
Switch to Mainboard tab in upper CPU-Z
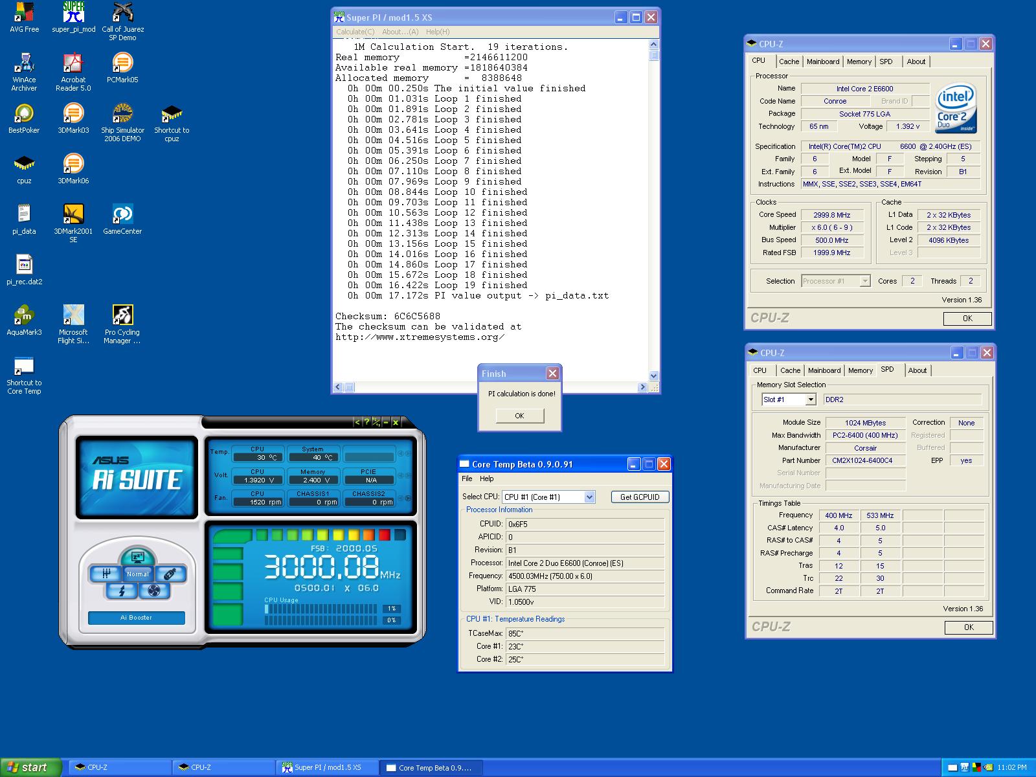(x=823, y=62)
